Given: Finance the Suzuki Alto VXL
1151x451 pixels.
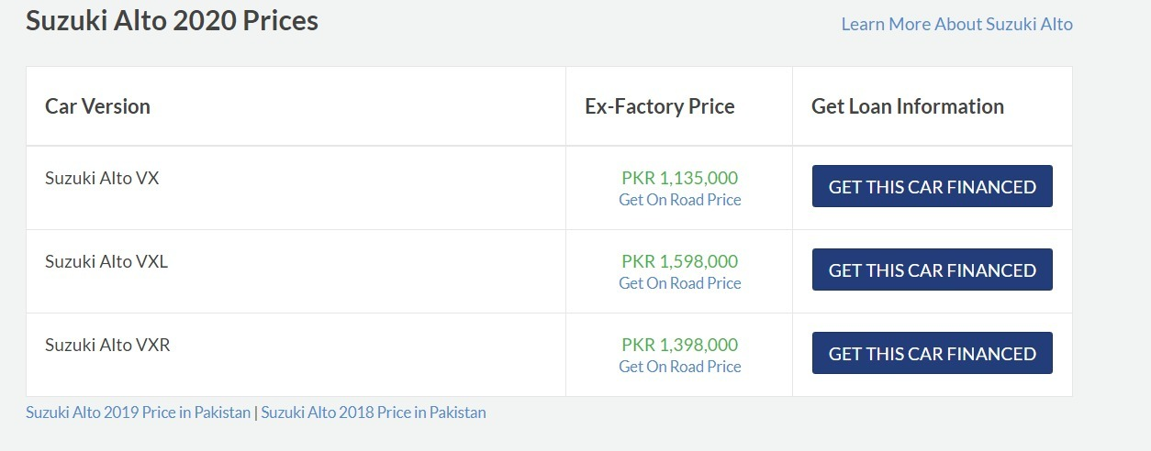Looking at the screenshot, I should coord(933,270).
